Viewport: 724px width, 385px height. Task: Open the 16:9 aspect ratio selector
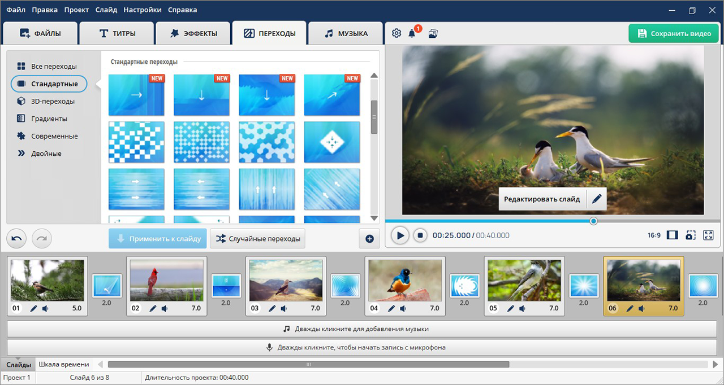click(x=654, y=235)
